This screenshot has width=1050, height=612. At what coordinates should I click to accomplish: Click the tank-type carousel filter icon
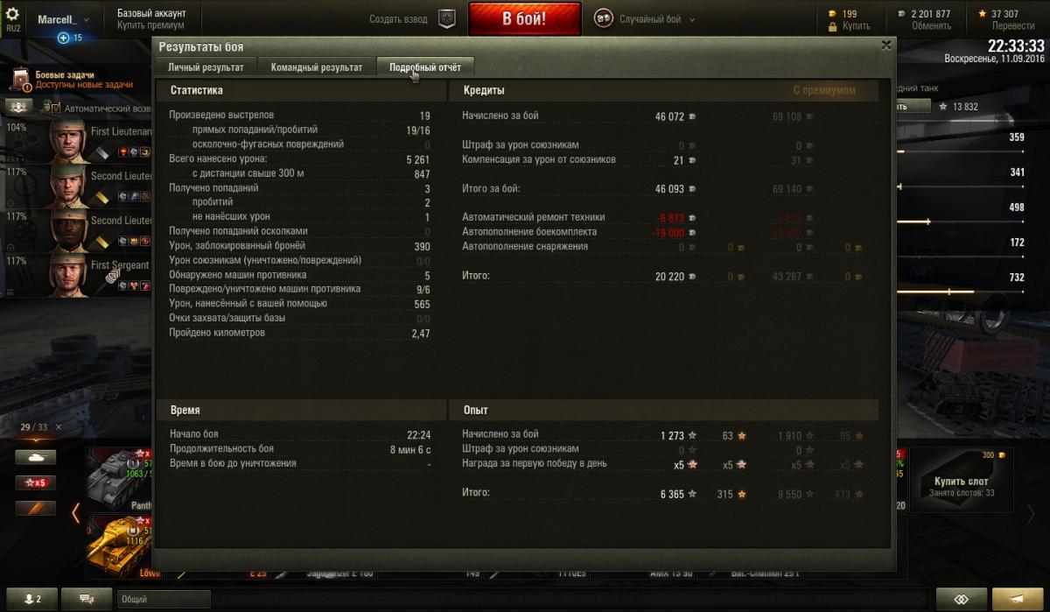[35, 457]
